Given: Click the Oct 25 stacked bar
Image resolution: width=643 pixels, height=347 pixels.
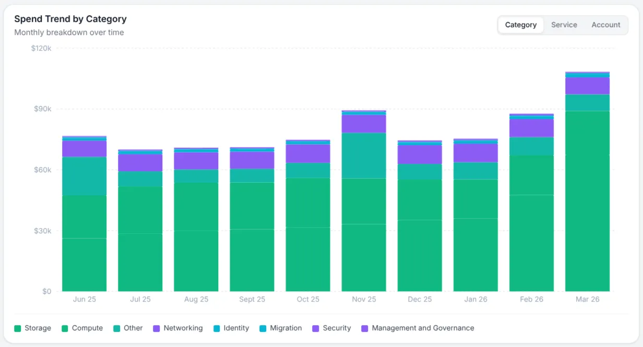Looking at the screenshot, I should [308, 216].
